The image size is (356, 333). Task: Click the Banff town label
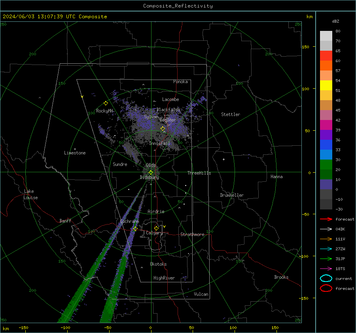(65, 221)
